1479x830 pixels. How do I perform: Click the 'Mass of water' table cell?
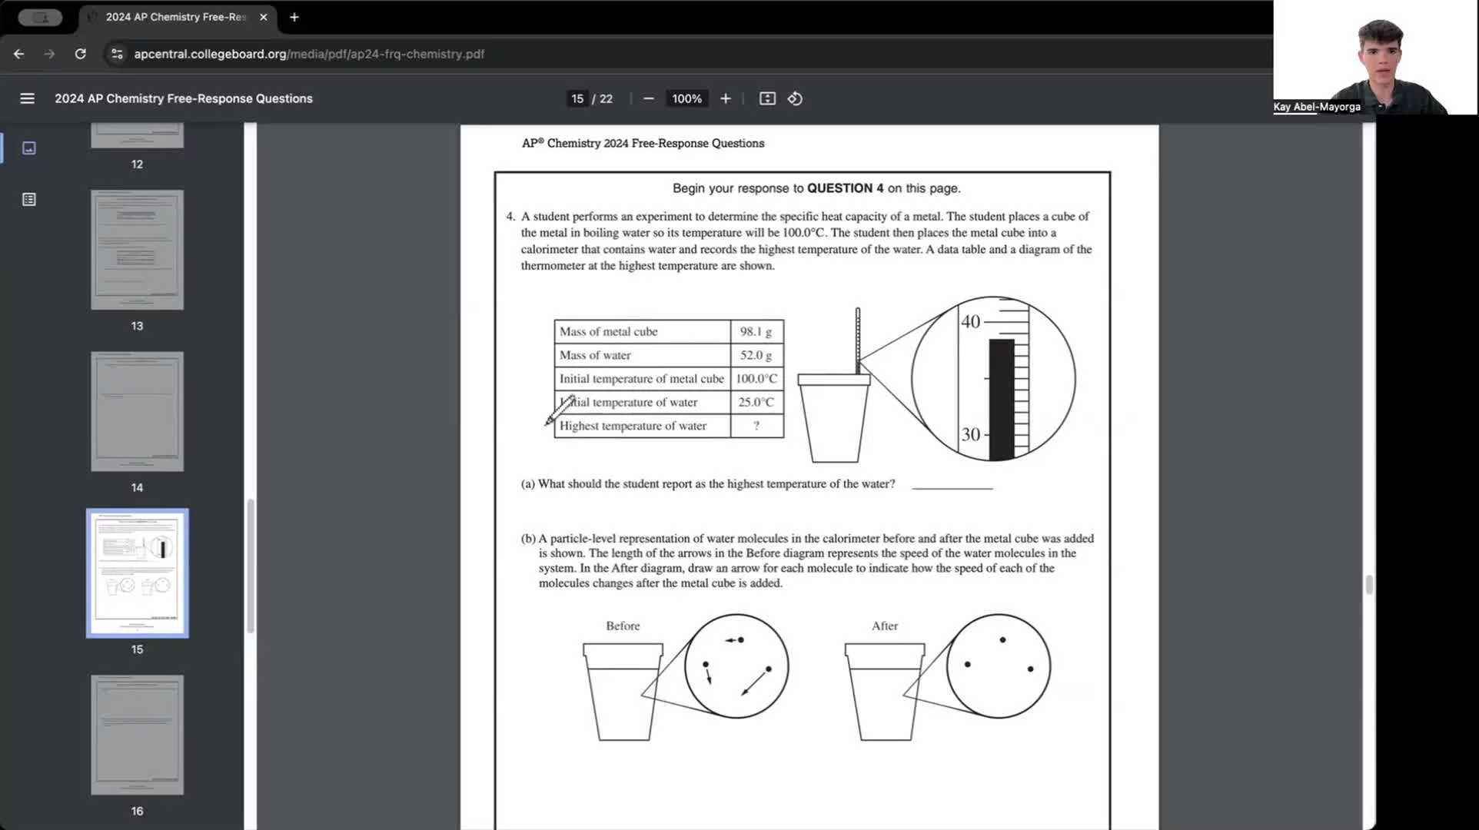[642, 355]
